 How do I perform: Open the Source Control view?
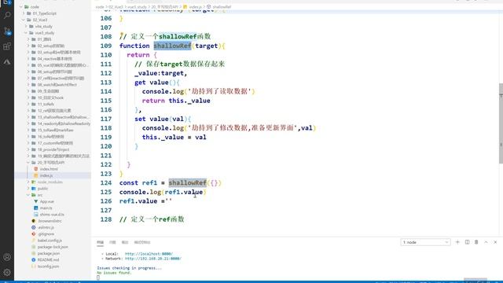coord(7,31)
